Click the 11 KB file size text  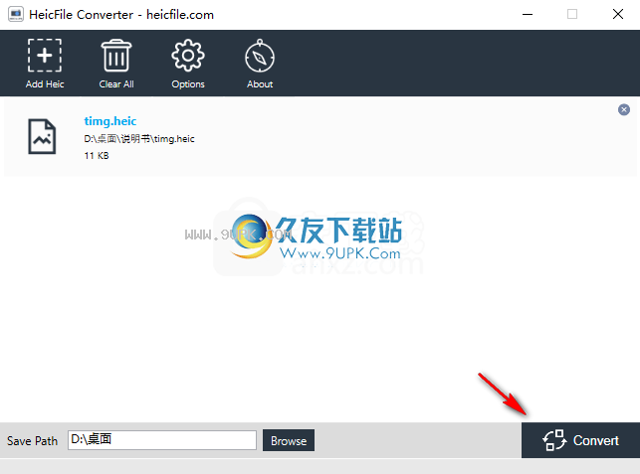(97, 156)
